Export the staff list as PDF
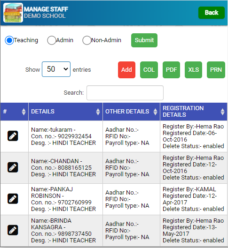The height and width of the screenshot is (248, 228). pos(172,70)
